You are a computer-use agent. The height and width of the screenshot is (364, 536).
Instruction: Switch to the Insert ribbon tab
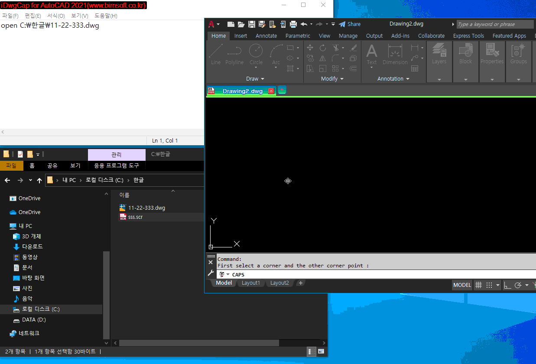(241, 36)
